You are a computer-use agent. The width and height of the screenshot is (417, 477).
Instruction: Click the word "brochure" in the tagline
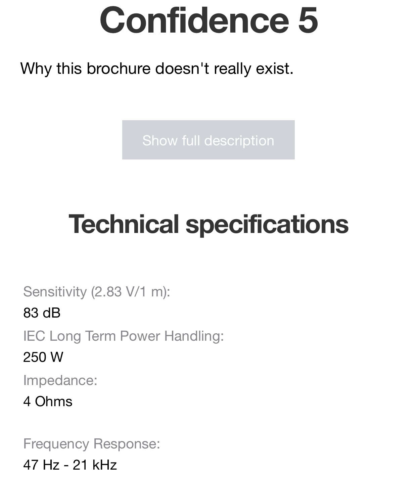pyautogui.click(x=119, y=68)
